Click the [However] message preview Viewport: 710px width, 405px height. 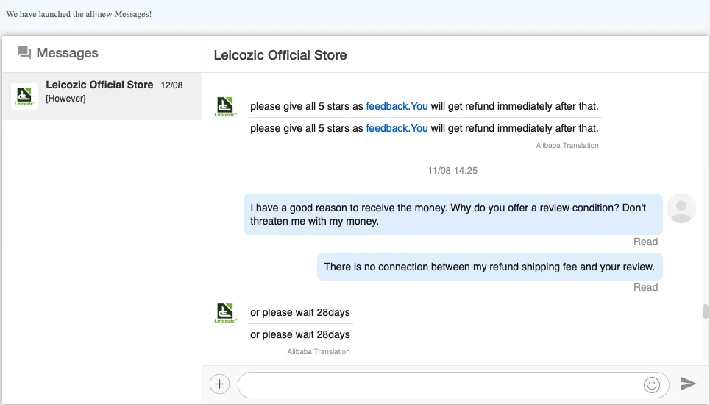point(65,99)
